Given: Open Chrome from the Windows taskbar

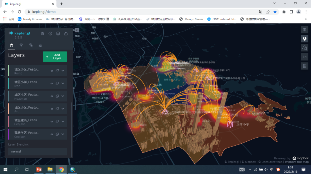Looking at the screenshot, I should [61, 169].
